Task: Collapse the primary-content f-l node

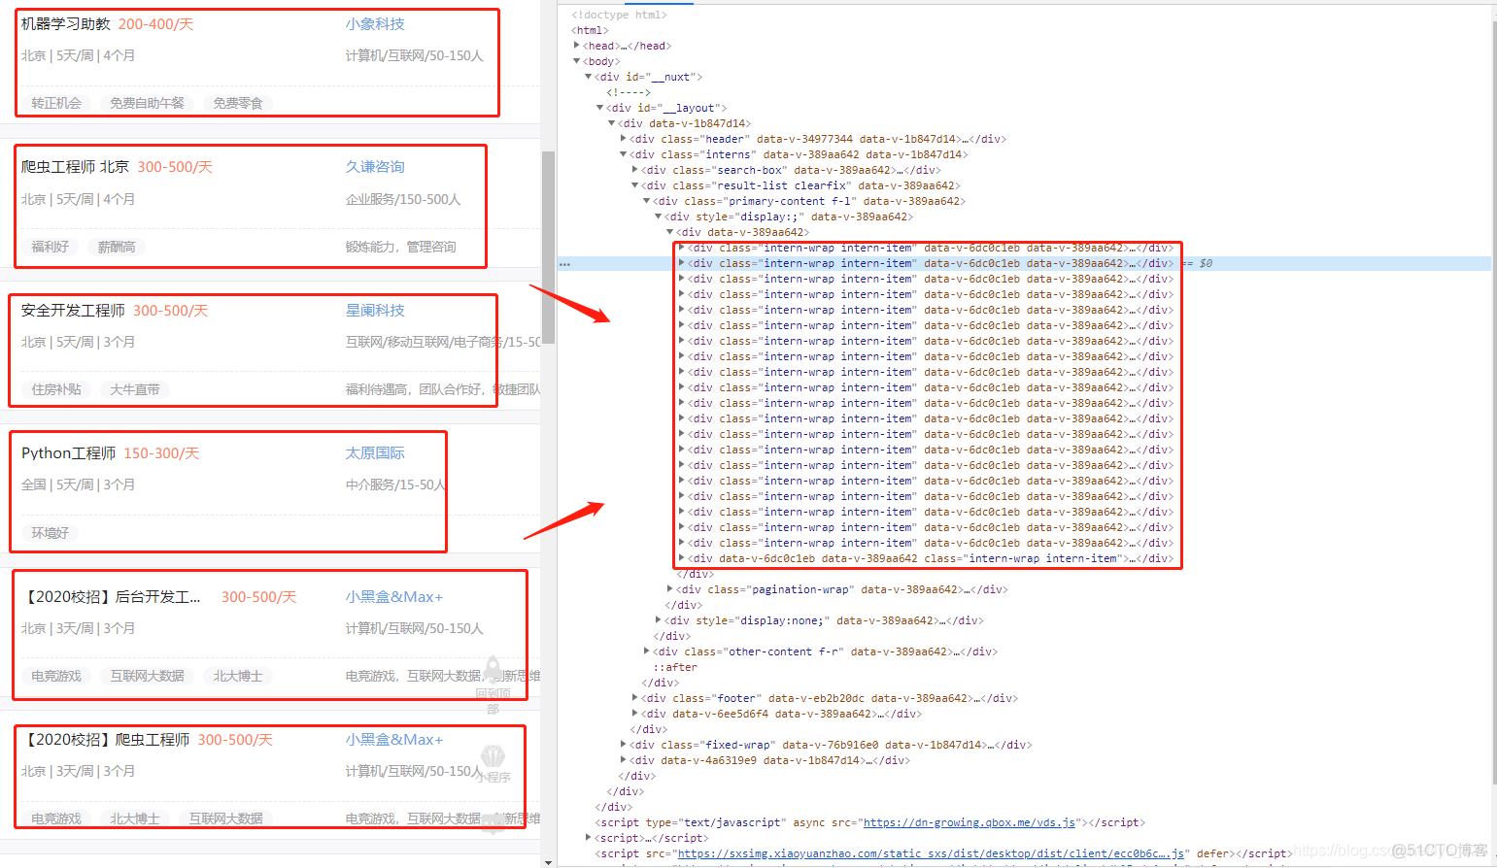Action: [x=646, y=201]
